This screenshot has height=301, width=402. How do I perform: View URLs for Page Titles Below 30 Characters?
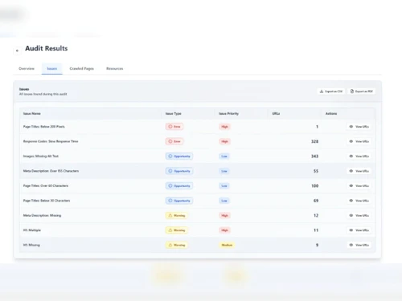tap(359, 201)
